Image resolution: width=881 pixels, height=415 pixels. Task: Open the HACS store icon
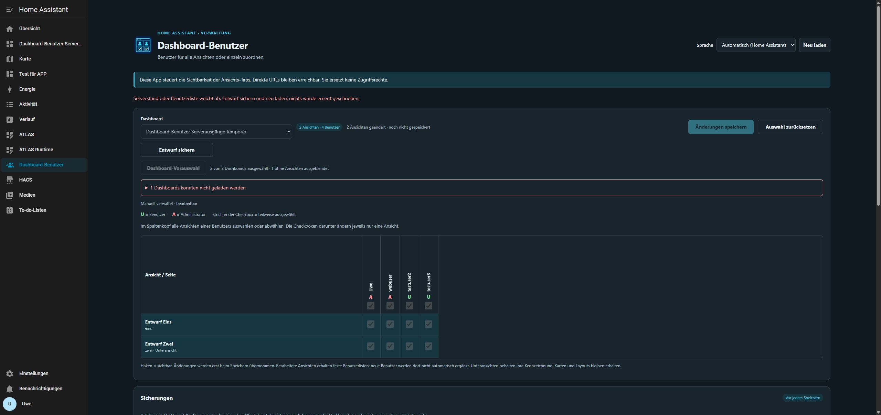pyautogui.click(x=10, y=180)
